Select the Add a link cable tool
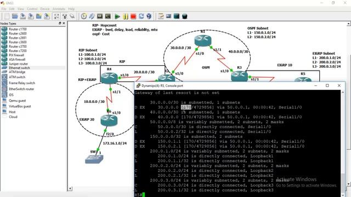Viewport: 351px width, 197px height. [x=72, y=16]
